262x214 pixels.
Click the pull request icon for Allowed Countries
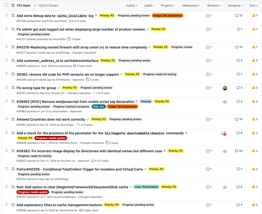(x=13, y=119)
